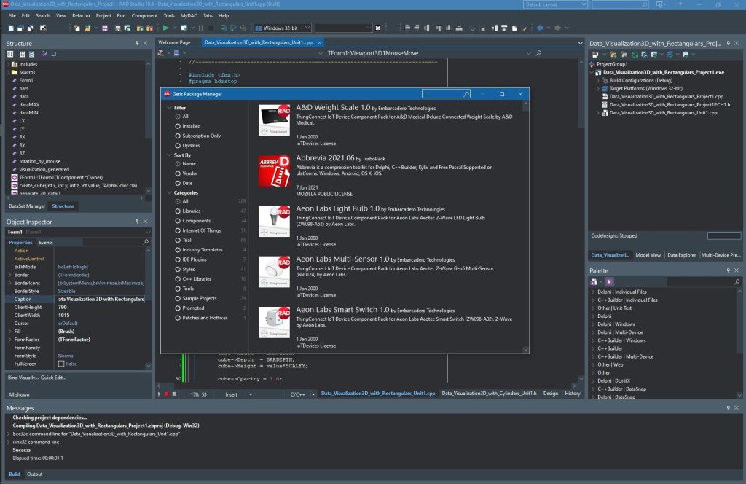Click Abbrevia package logo icon

274,171
